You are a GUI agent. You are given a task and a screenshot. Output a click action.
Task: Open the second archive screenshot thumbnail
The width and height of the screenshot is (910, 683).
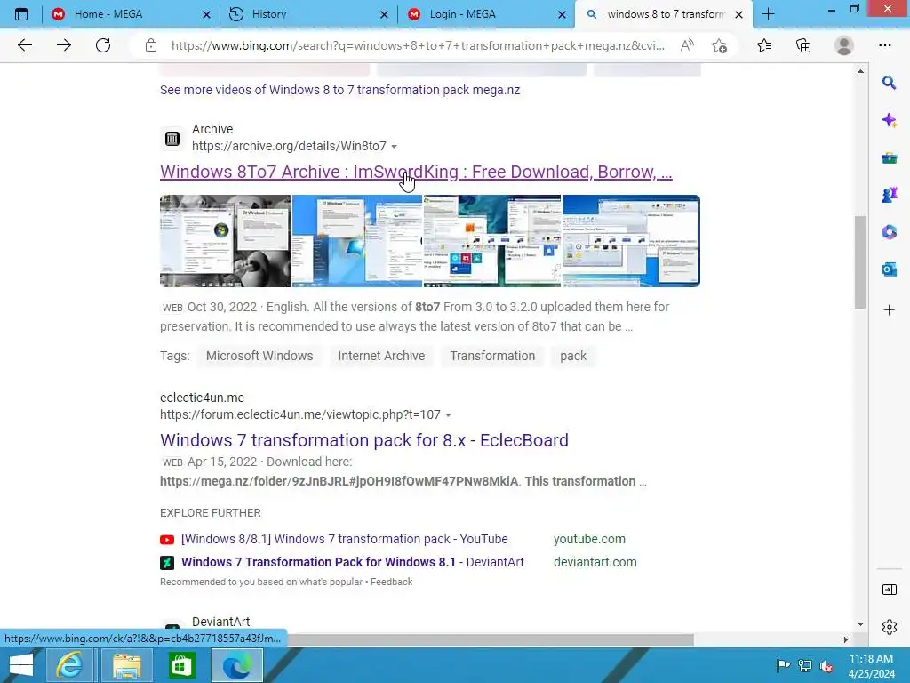coord(357,241)
